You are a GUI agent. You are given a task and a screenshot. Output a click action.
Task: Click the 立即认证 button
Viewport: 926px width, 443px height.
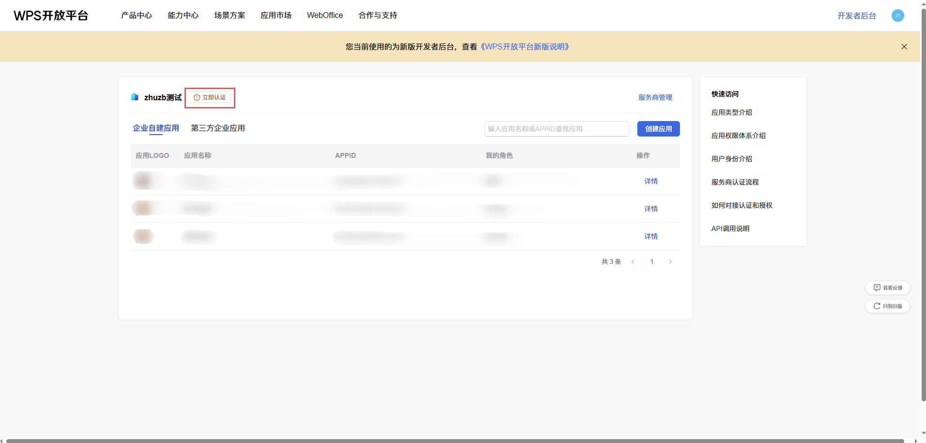210,97
